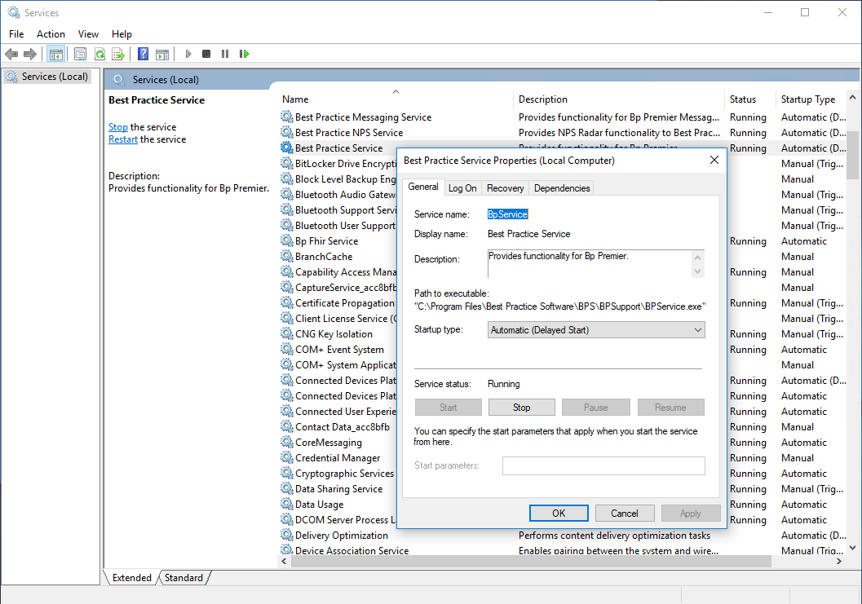Open the Help toolbar icon
The image size is (862, 604).
143,54
